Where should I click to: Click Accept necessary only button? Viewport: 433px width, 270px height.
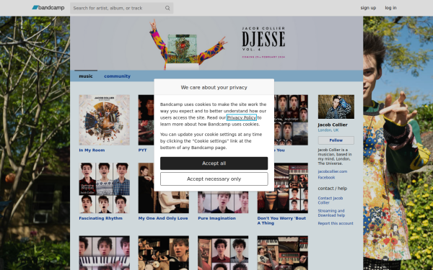pyautogui.click(x=214, y=179)
